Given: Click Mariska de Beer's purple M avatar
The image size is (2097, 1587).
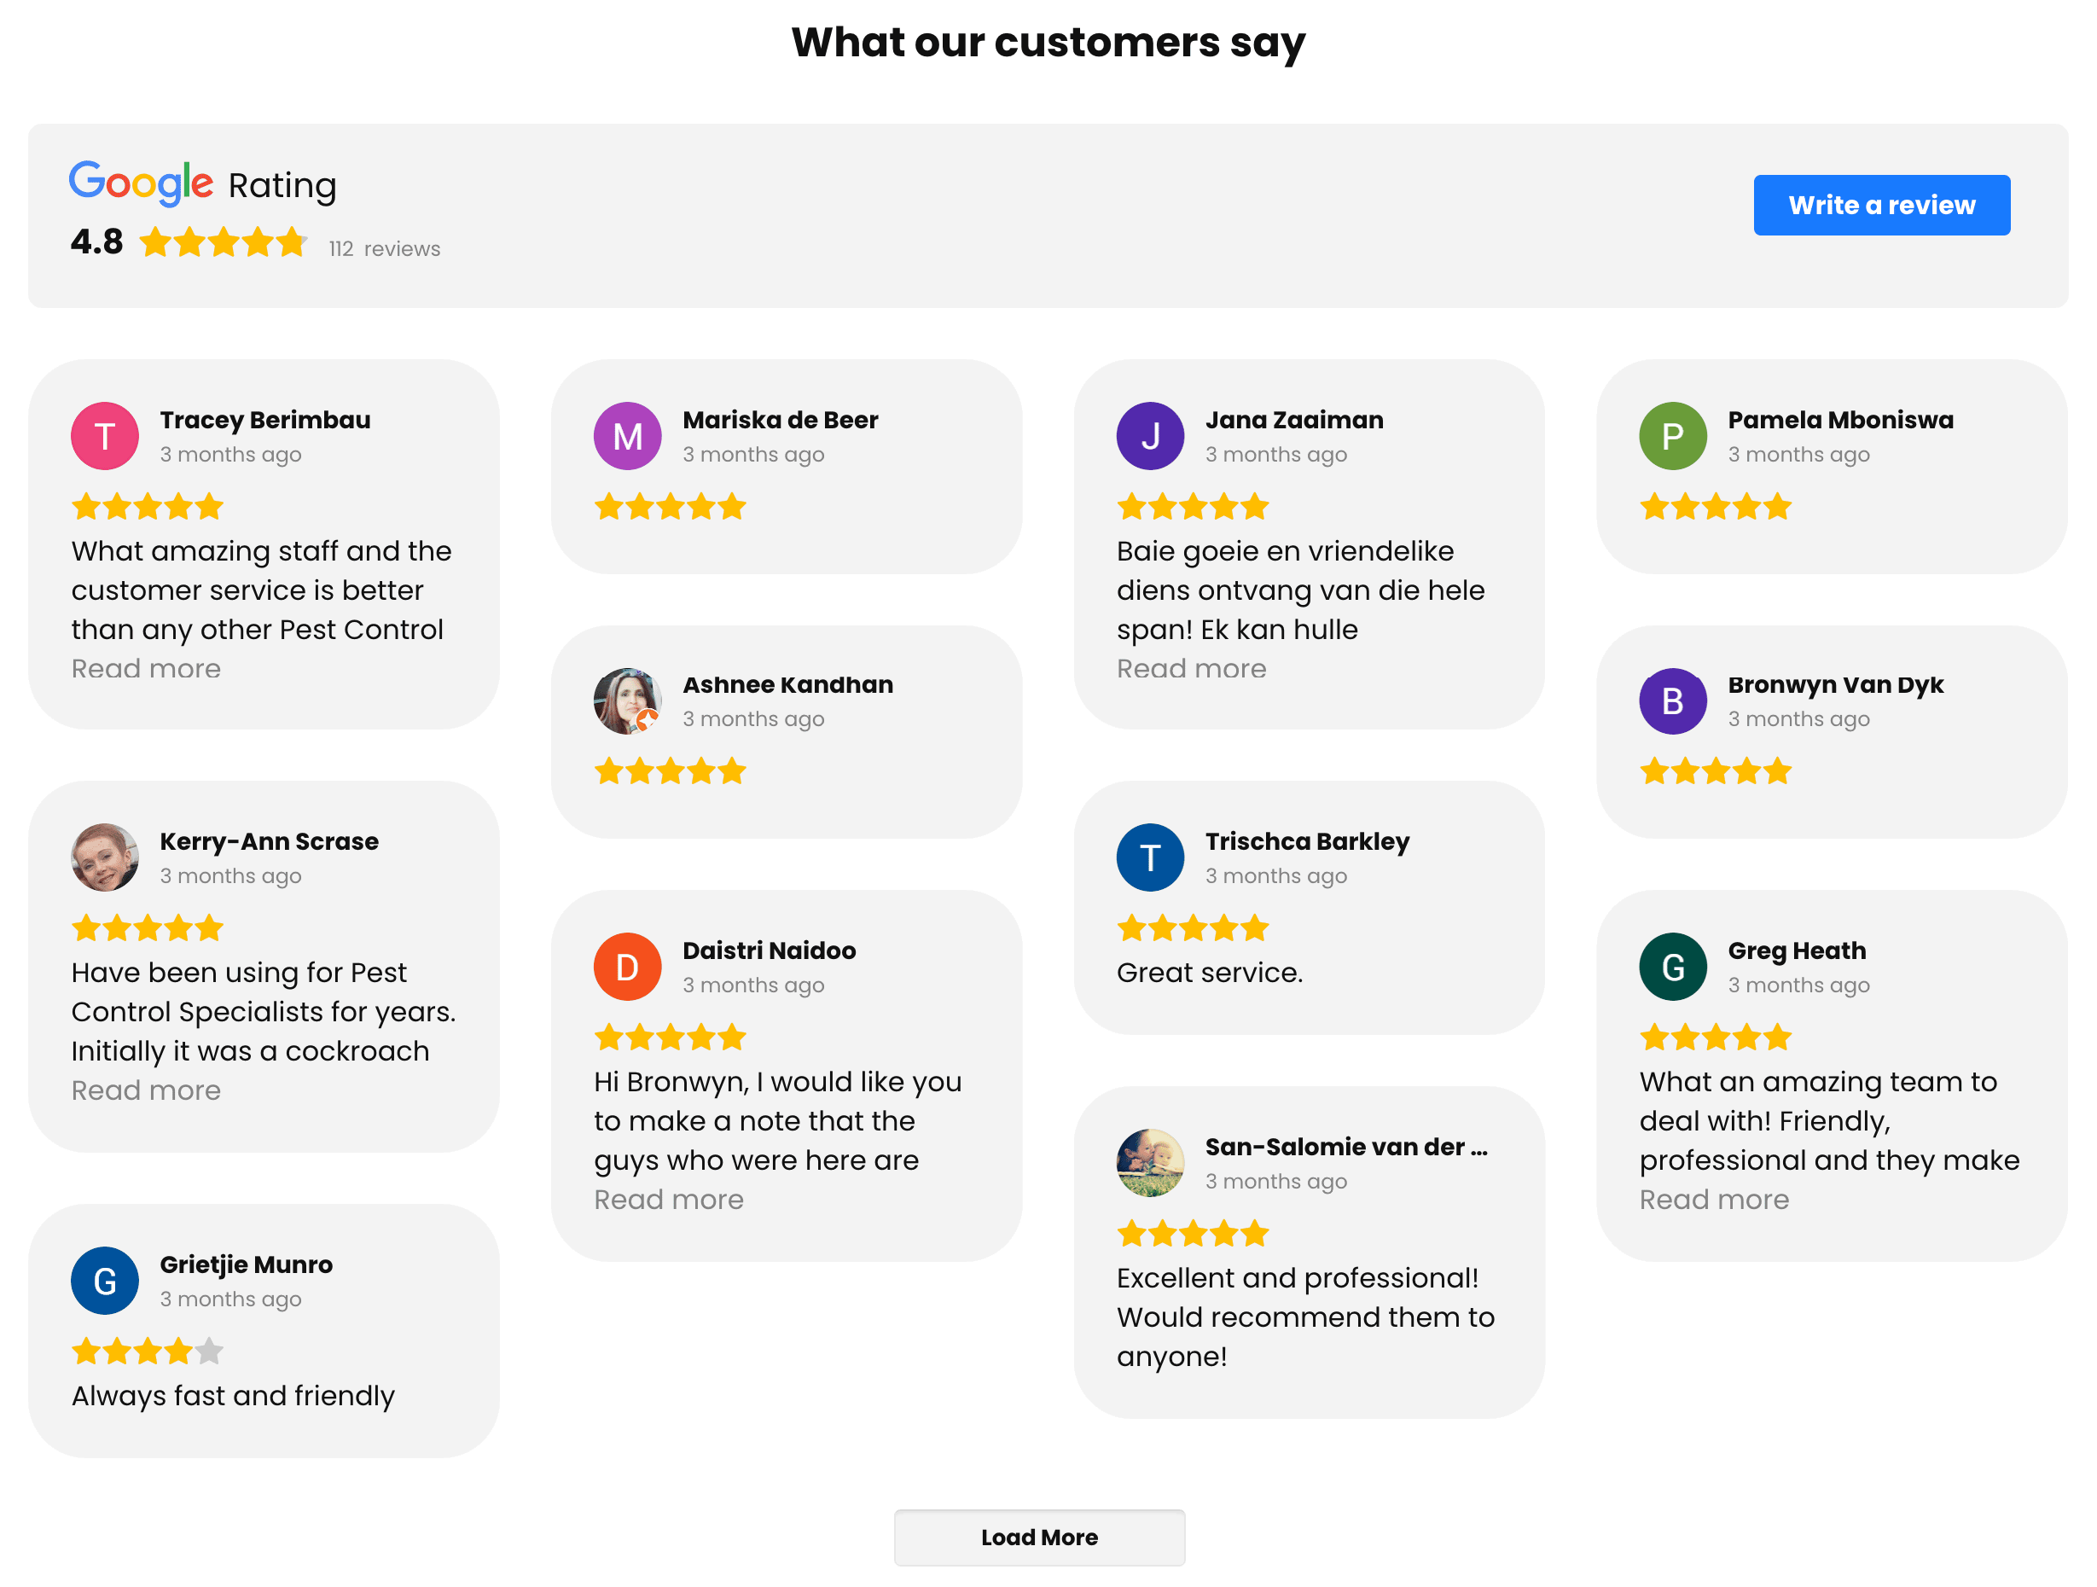Looking at the screenshot, I should point(628,436).
